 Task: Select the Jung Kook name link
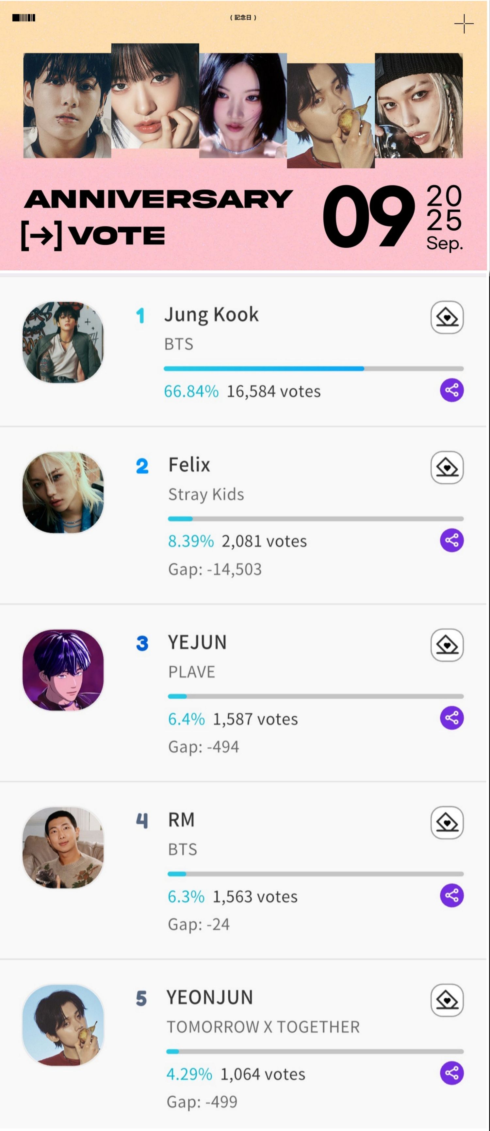coord(211,315)
